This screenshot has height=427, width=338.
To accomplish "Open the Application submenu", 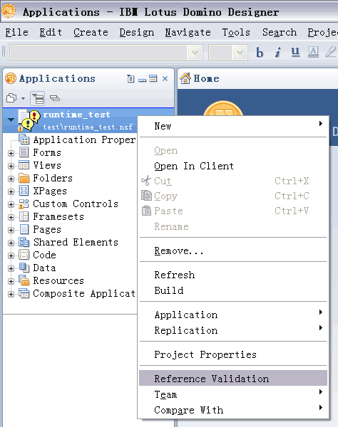I will coord(233,315).
